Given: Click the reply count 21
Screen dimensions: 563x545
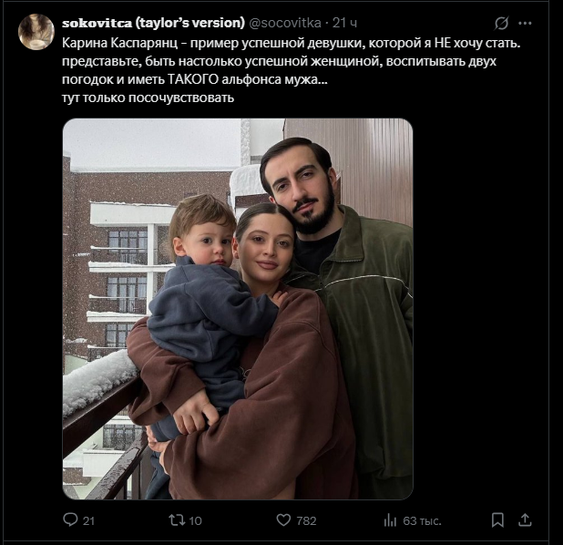Looking at the screenshot, I should click(x=88, y=520).
